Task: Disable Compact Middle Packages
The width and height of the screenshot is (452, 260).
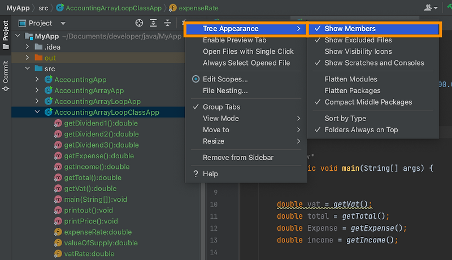Action: point(368,102)
